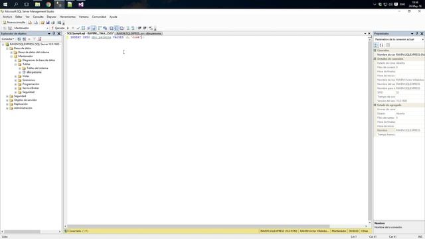Screen dimensions: 425x239
Task: Expand the Vistas folder node
Action: click(16, 76)
